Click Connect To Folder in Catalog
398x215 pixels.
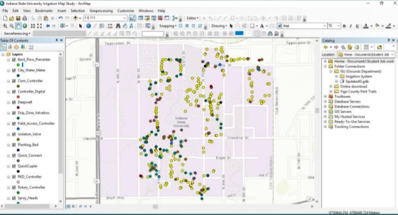380,47
